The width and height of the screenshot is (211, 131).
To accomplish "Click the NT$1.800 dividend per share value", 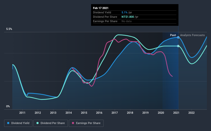I will coord(128,17).
